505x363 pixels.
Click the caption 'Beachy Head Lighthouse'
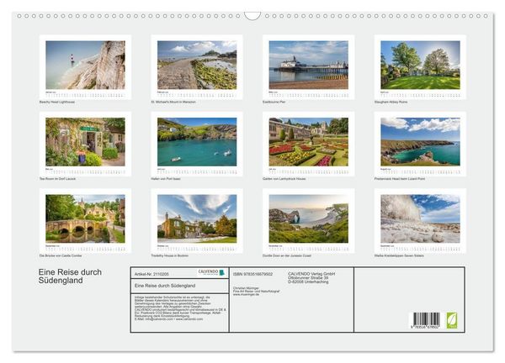pyautogui.click(x=57, y=102)
